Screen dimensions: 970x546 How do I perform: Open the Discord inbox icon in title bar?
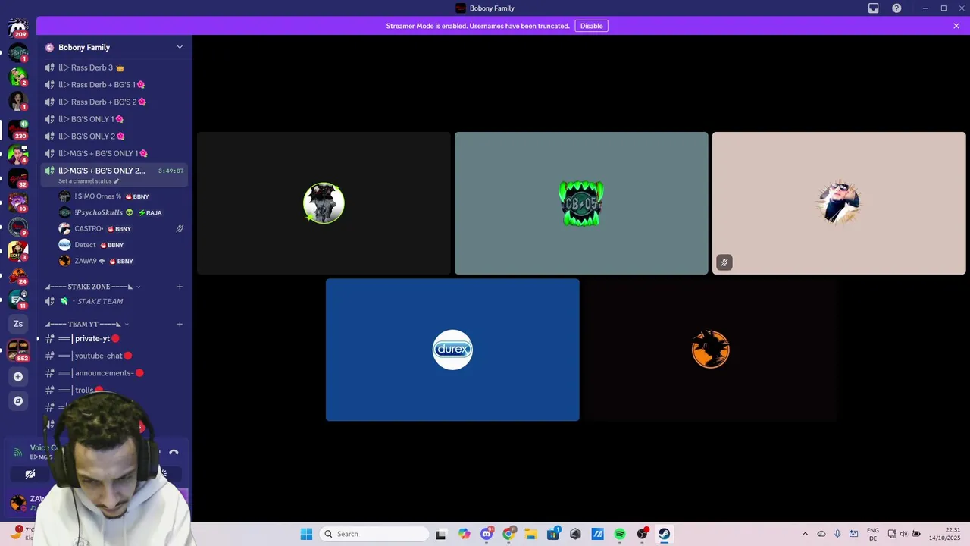tap(873, 8)
